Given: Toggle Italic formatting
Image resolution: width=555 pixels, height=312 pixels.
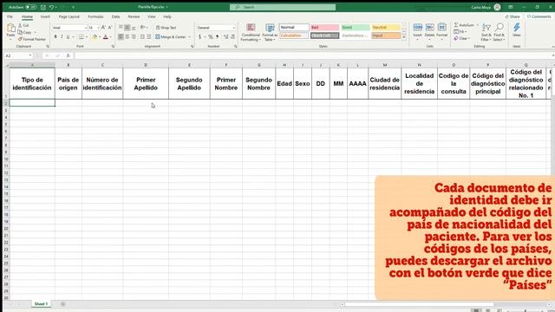Looking at the screenshot, I should [x=62, y=36].
